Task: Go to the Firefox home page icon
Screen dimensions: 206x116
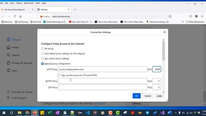Action: coord(21,16)
